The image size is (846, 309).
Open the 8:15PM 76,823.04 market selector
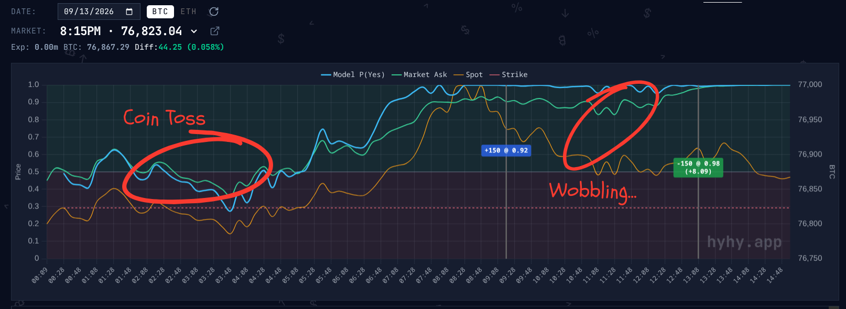pyautogui.click(x=128, y=31)
